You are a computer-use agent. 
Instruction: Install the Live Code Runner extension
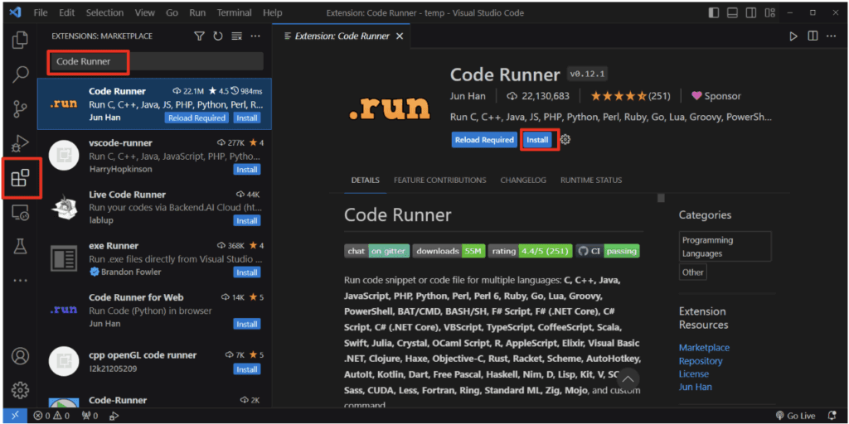247,221
